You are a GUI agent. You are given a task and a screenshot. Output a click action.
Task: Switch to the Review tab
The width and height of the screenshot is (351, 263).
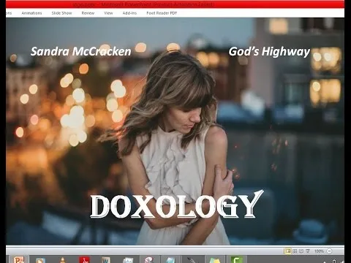[88, 13]
